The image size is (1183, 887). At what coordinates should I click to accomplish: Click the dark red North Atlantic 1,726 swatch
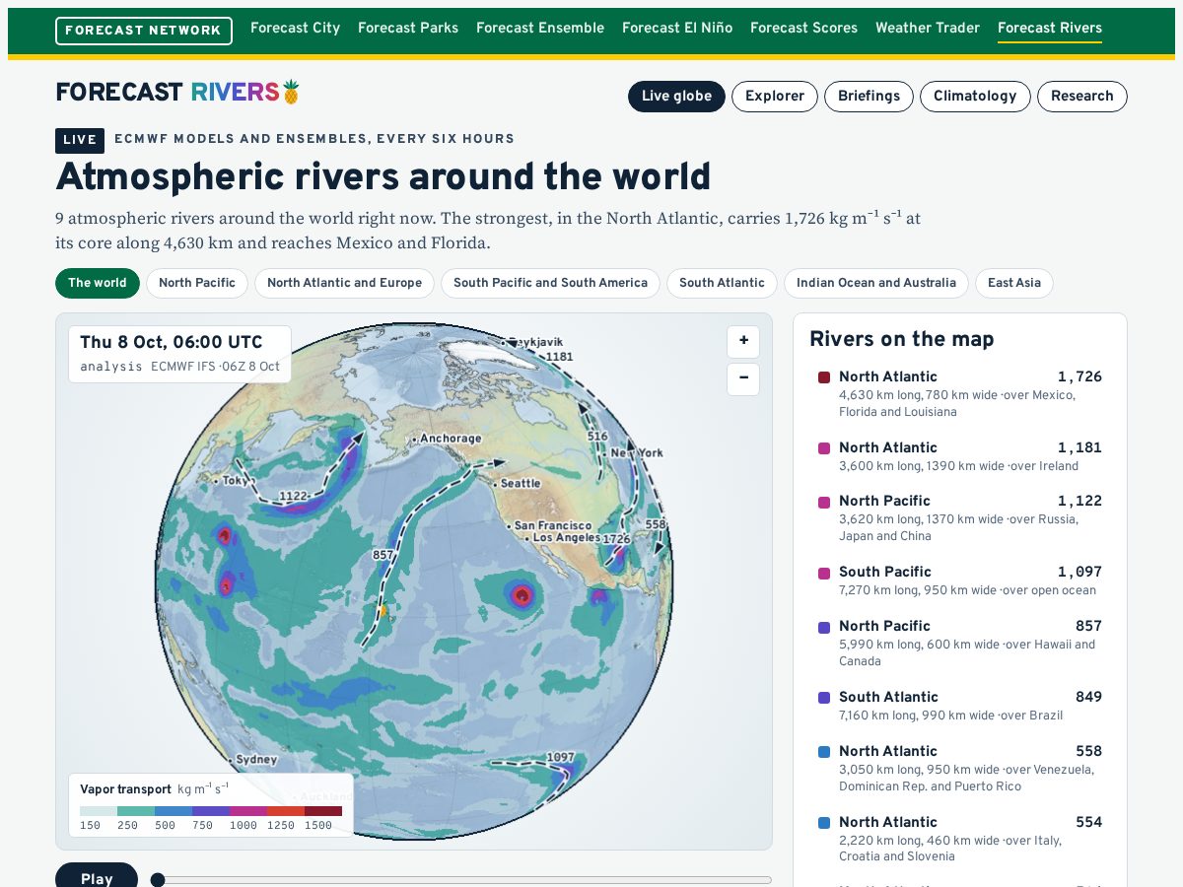824,377
